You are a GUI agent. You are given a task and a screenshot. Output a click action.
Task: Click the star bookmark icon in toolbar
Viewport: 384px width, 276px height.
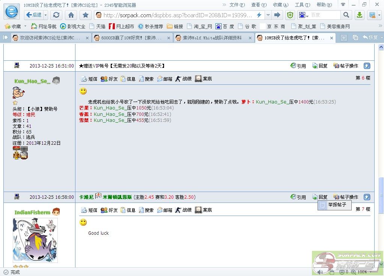86,15
